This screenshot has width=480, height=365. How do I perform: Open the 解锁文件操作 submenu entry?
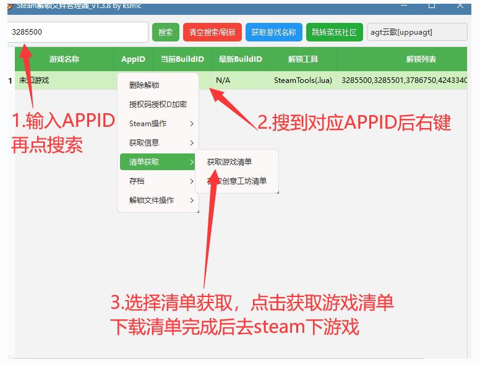click(158, 200)
